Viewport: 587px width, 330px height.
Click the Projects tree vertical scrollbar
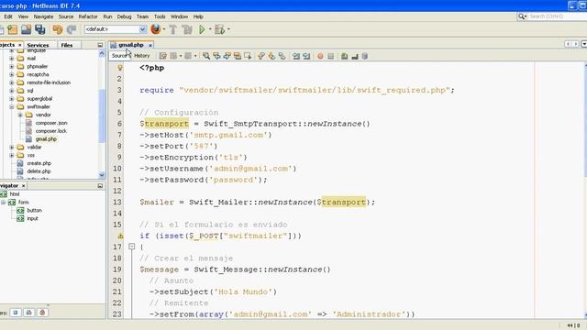pos(102,116)
